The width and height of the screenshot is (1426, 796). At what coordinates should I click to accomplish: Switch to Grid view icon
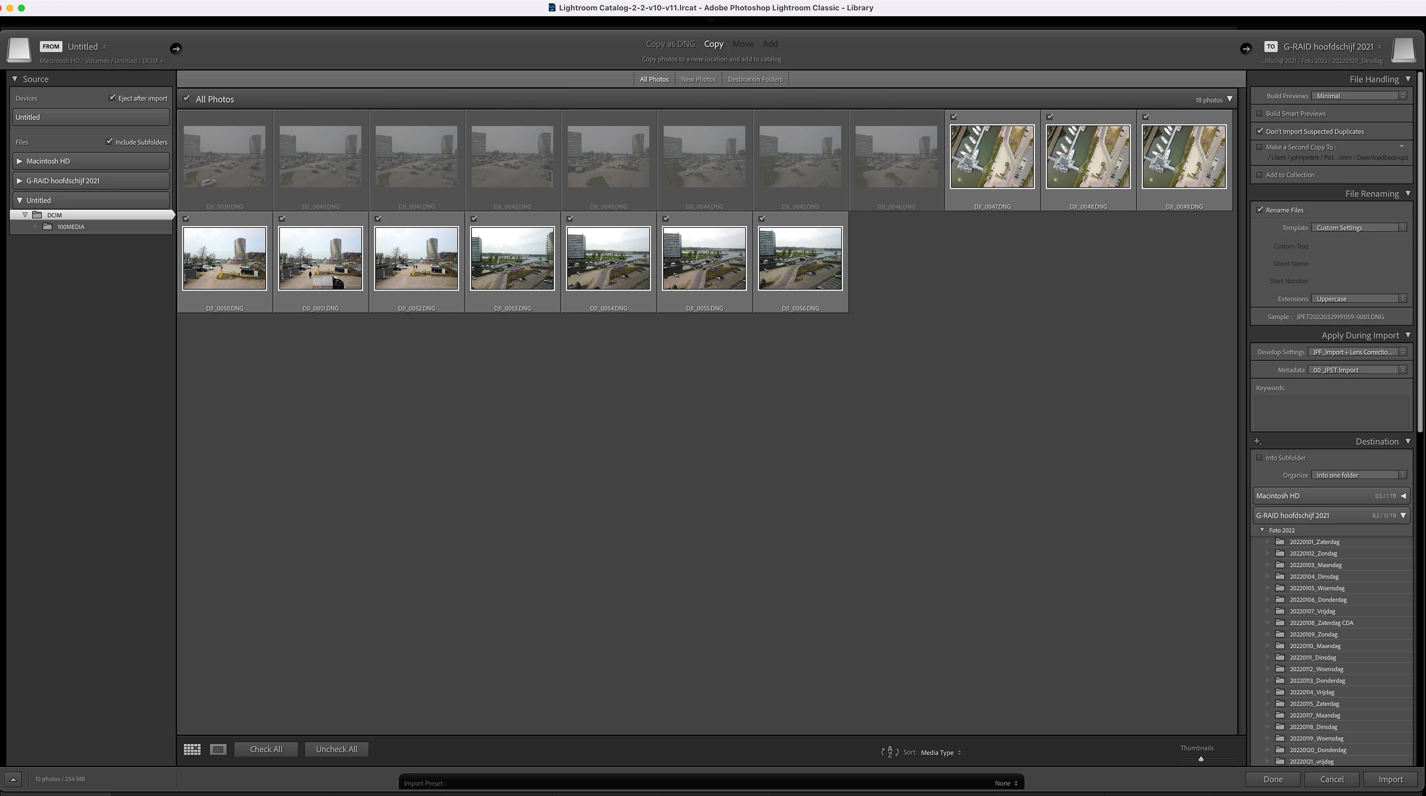(x=192, y=749)
